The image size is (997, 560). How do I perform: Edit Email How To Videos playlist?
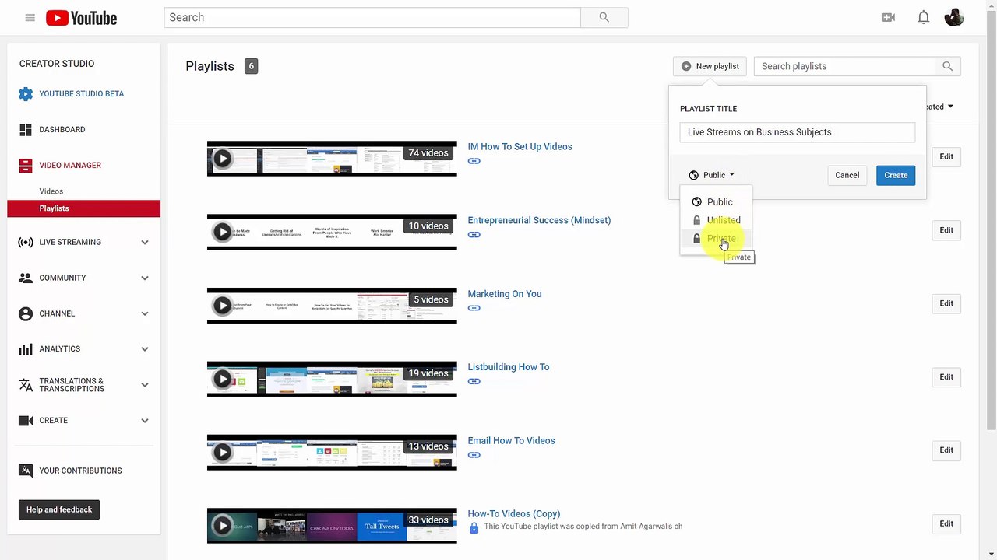pos(946,450)
